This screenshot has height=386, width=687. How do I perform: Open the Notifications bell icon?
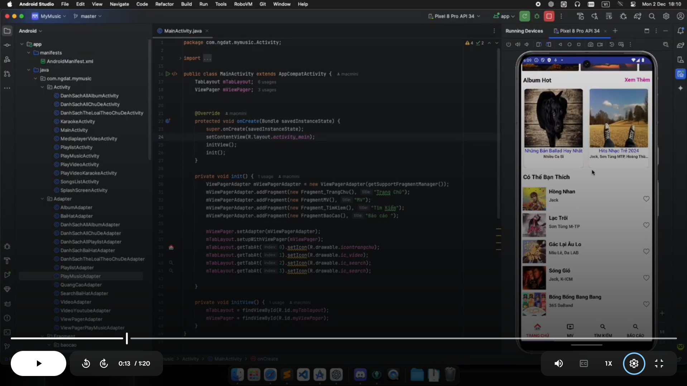681,31
